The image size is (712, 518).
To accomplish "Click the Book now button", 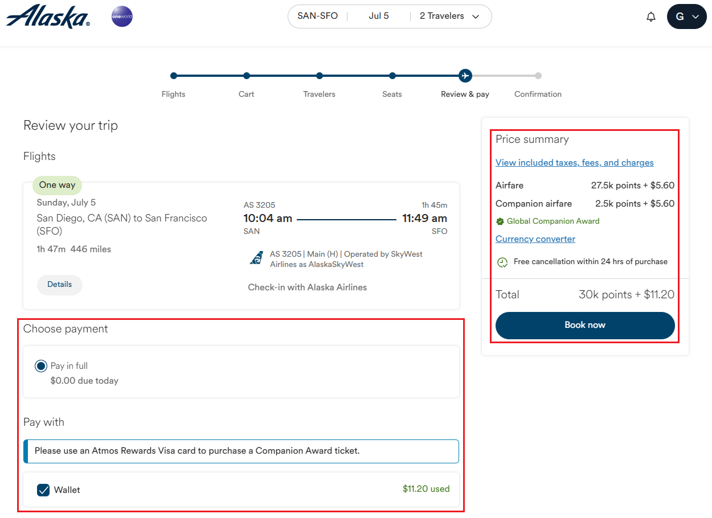I will (x=585, y=325).
